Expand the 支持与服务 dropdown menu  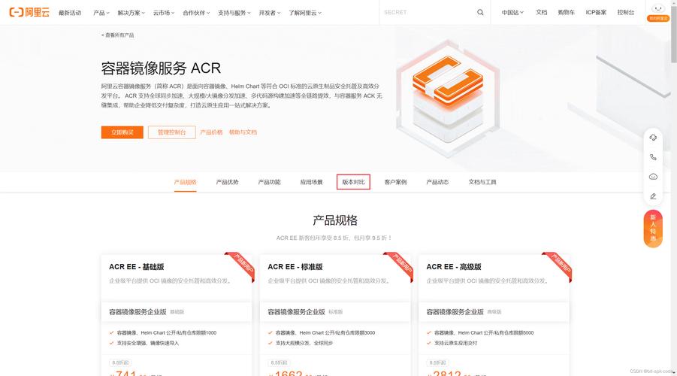point(234,13)
